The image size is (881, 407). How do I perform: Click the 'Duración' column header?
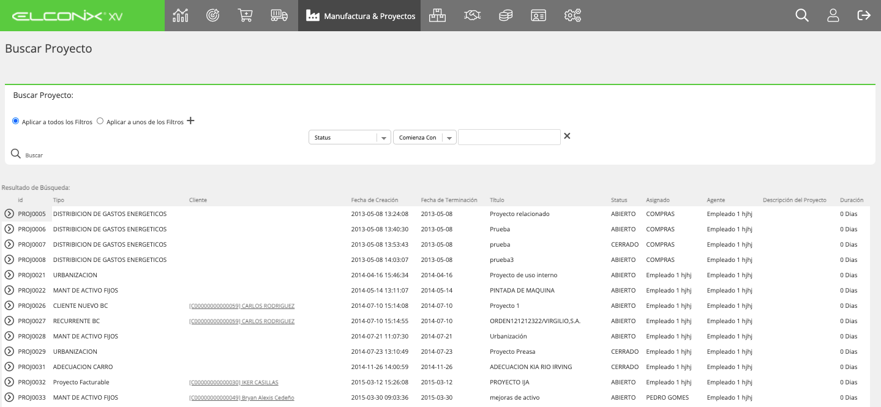(x=852, y=200)
